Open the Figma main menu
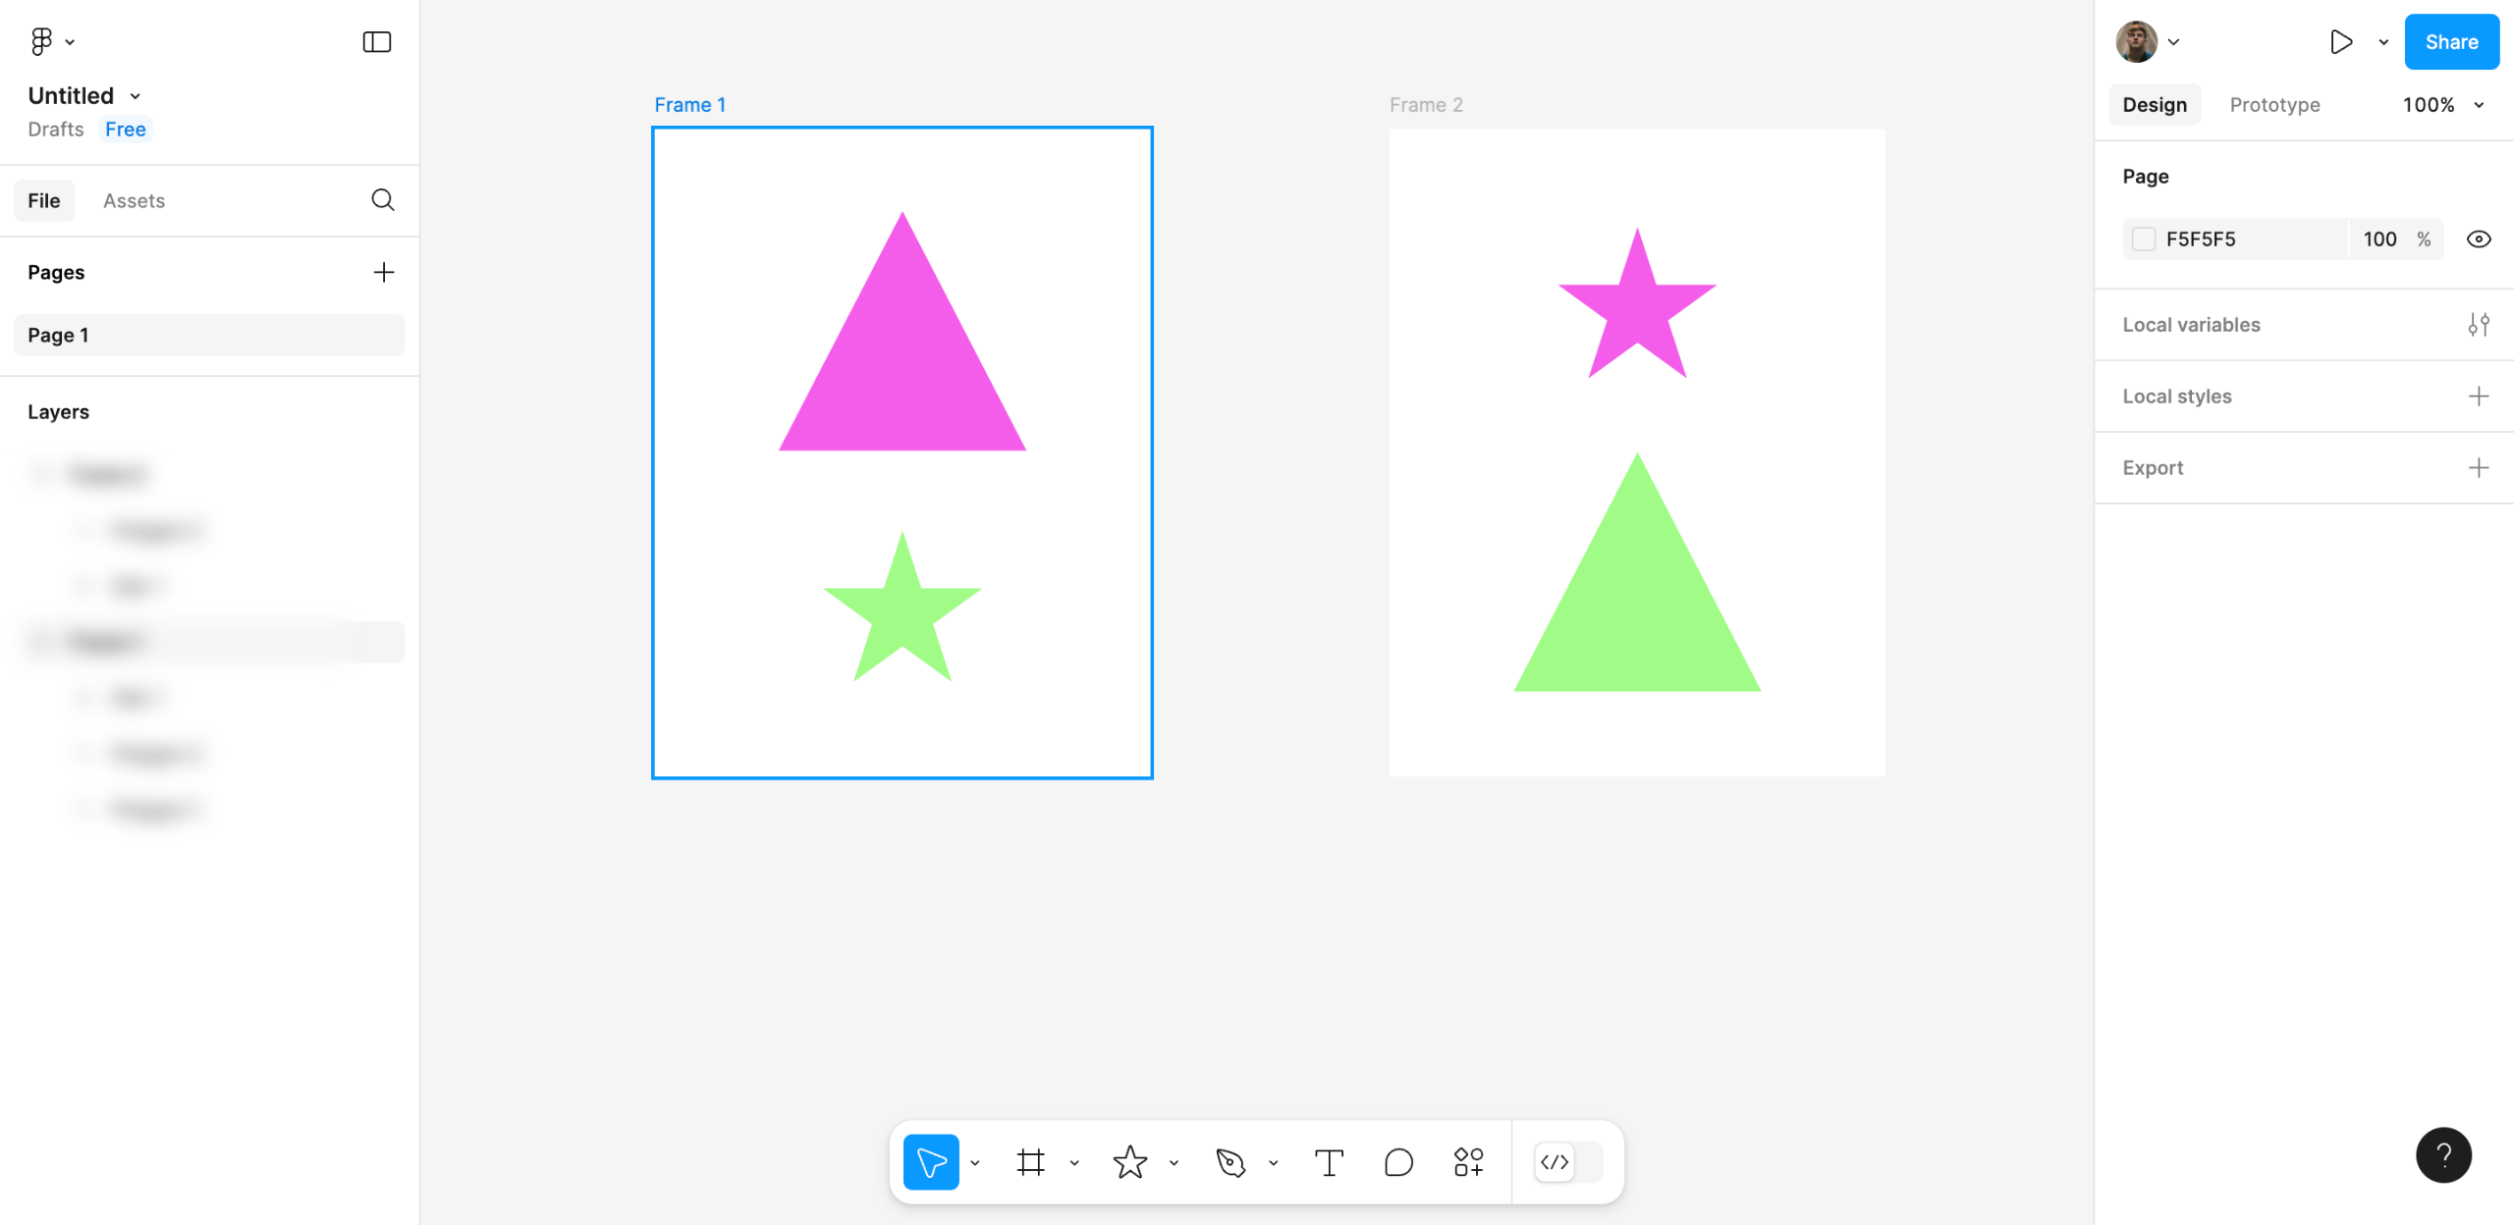The width and height of the screenshot is (2514, 1225). pyautogui.click(x=51, y=41)
